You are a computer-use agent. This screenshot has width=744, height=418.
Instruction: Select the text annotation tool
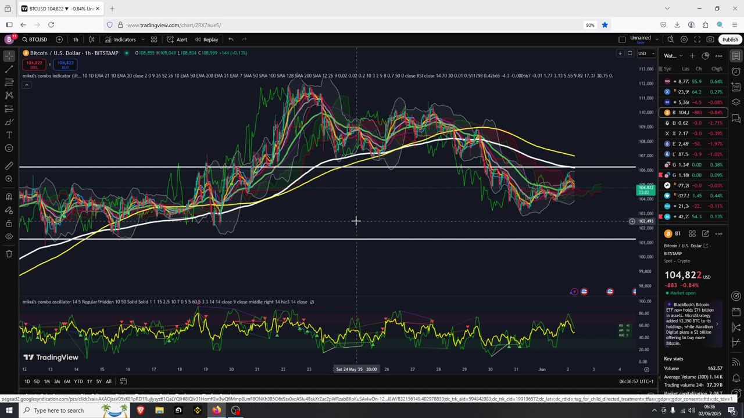[9, 135]
